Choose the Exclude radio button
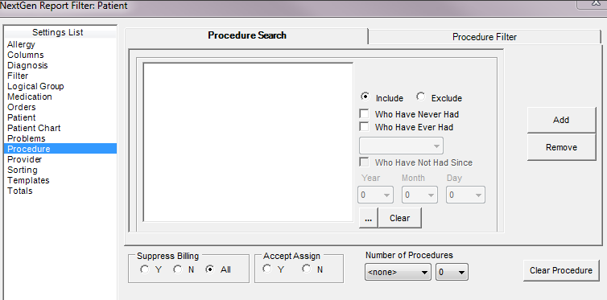 420,97
